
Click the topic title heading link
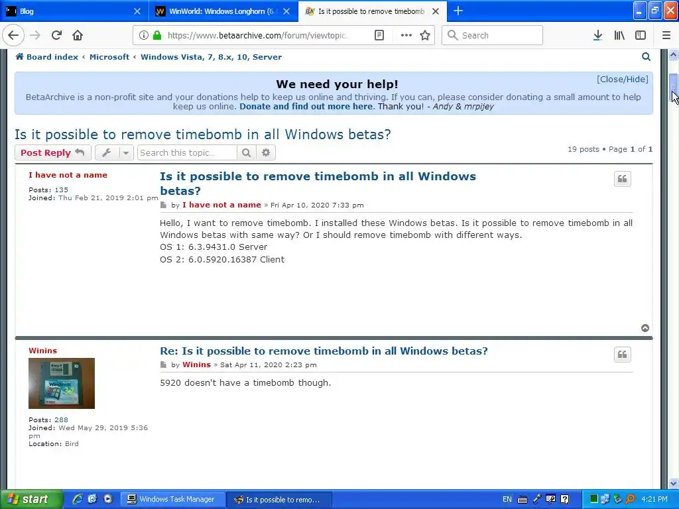[x=203, y=134]
